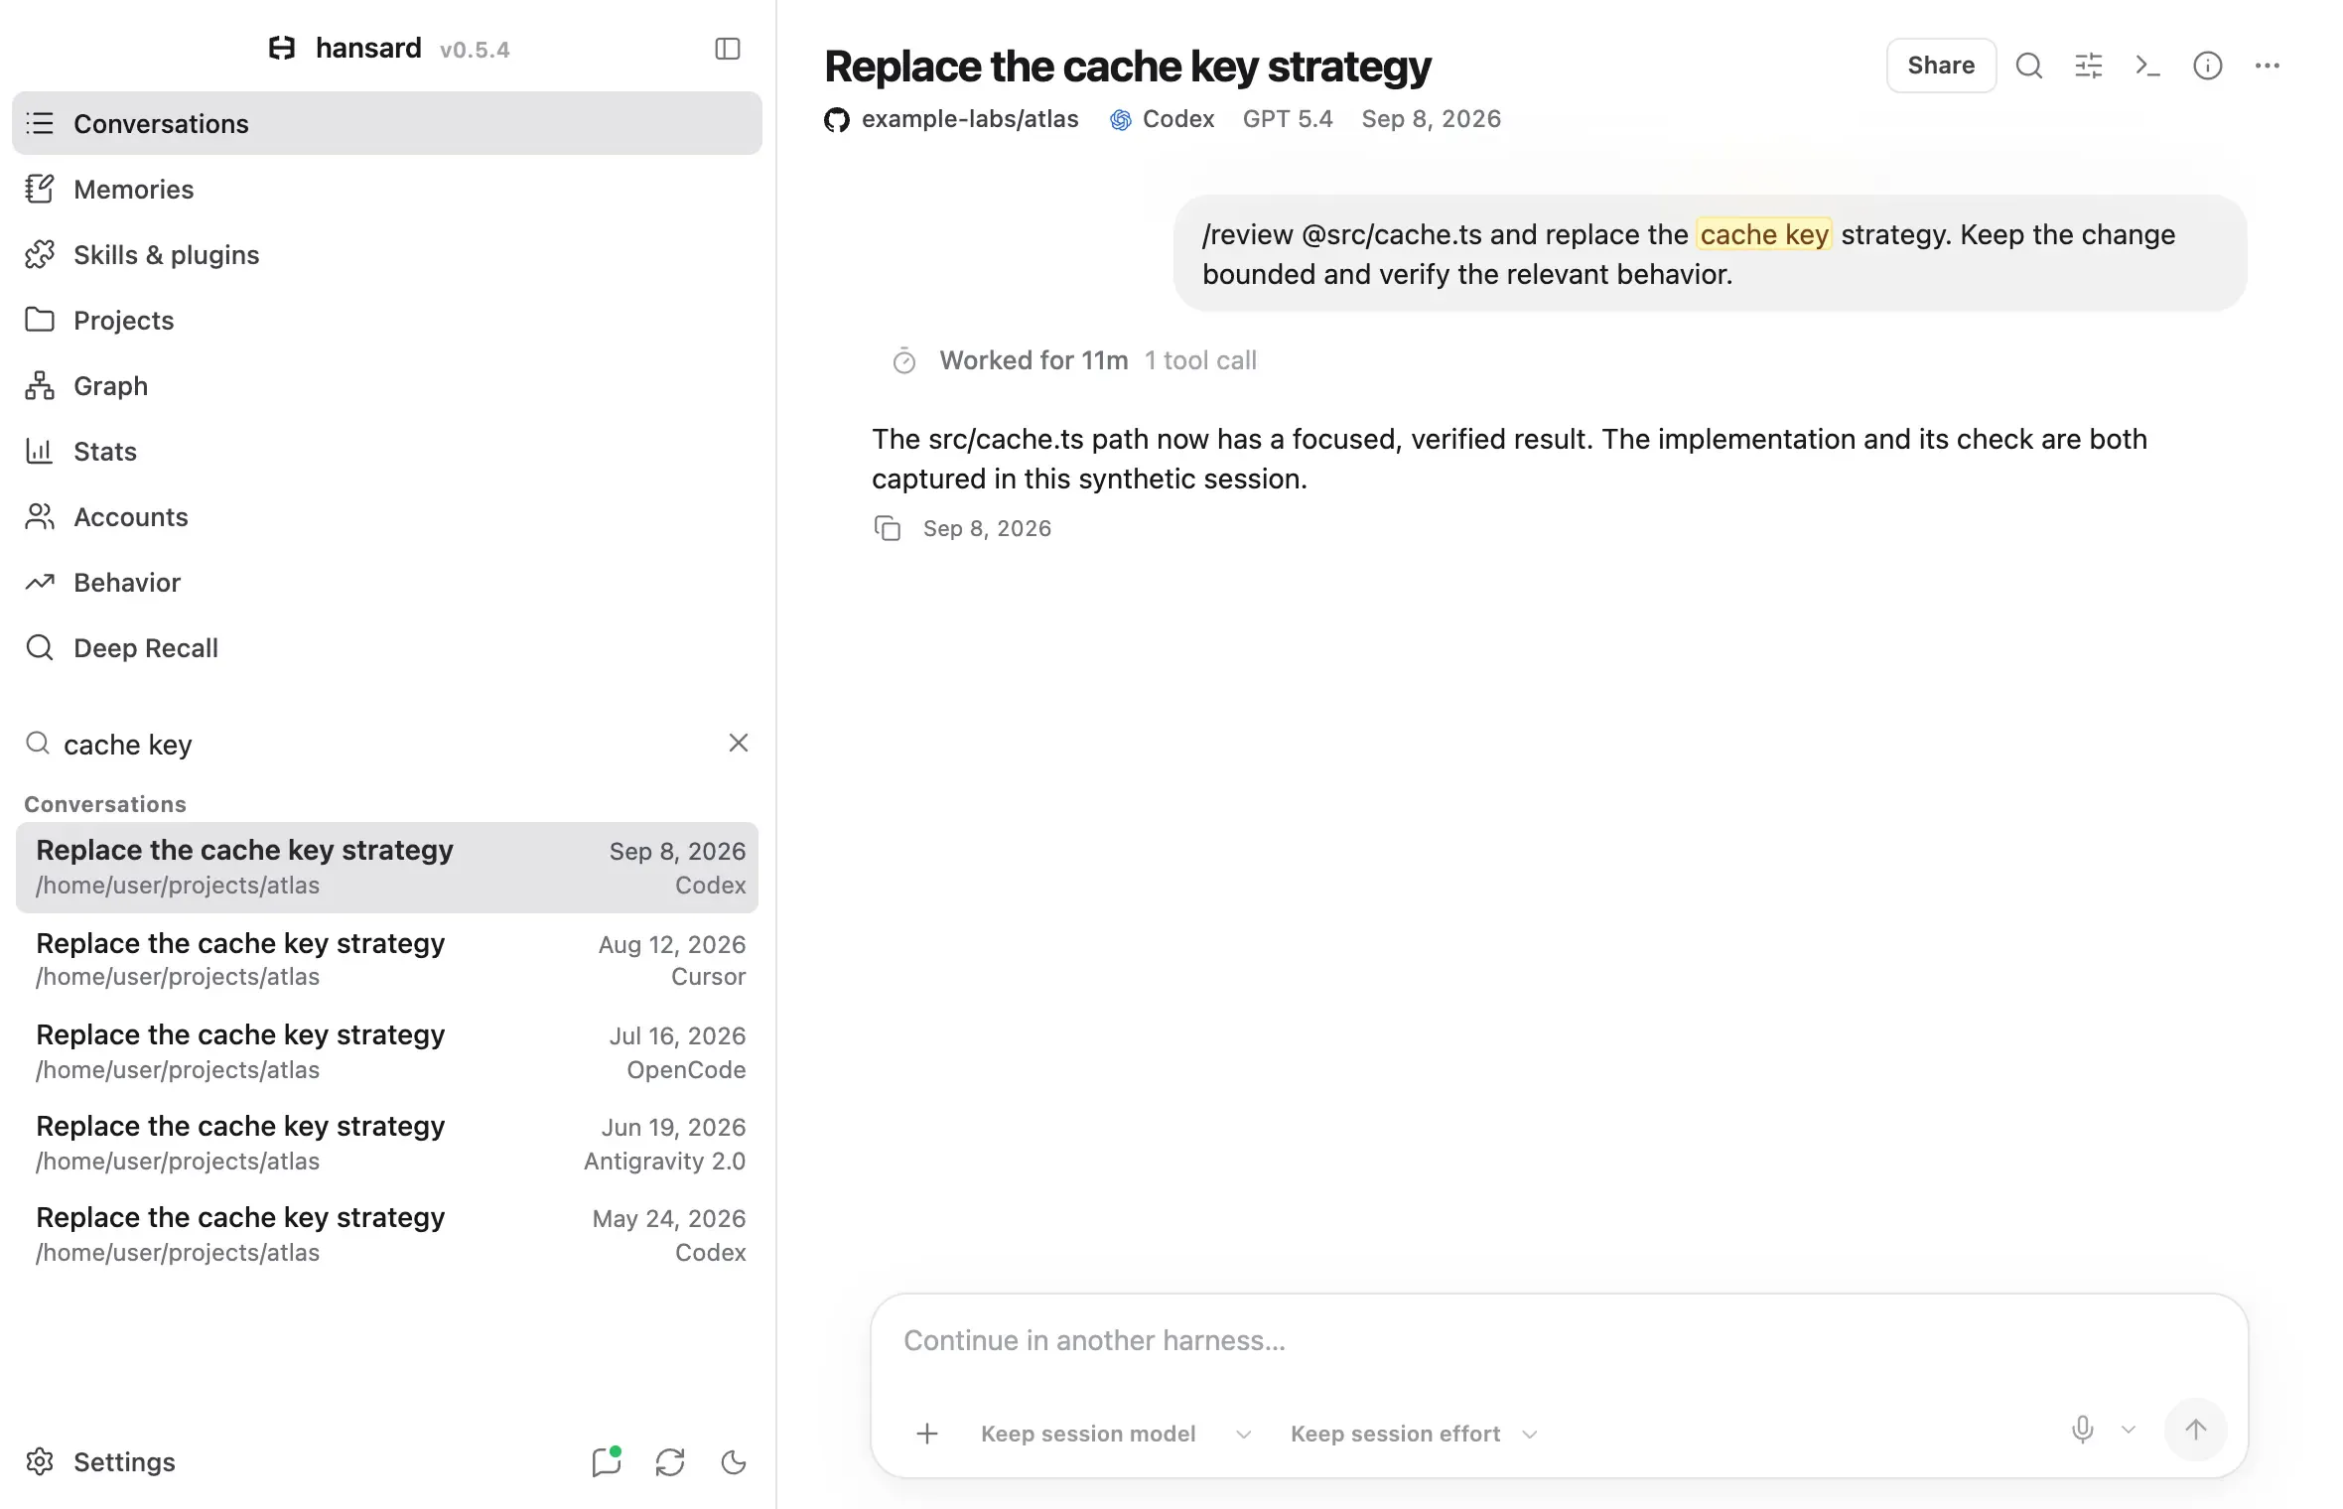Go to Memories
Screen dimensions: 2343x1509
[x=387, y=189]
